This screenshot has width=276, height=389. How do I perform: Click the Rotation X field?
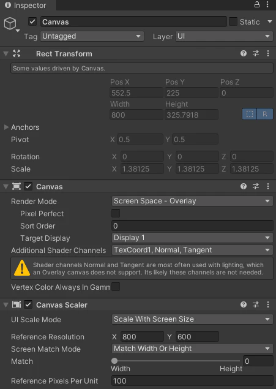(x=142, y=156)
